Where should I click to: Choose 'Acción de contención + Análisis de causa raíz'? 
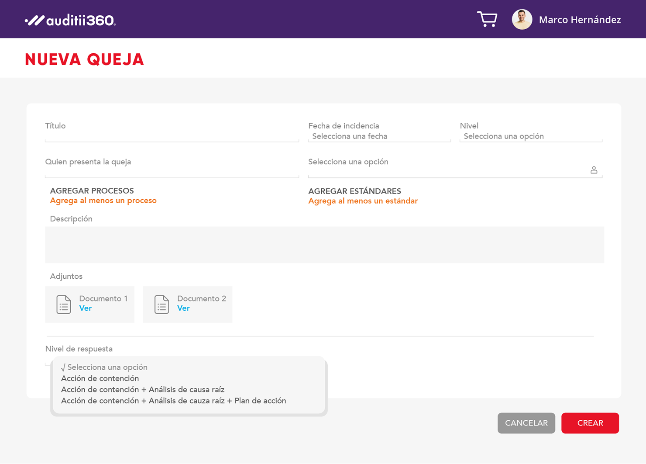pyautogui.click(x=143, y=390)
